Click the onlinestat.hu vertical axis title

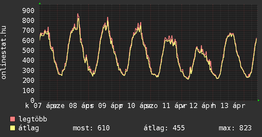(x=4, y=53)
